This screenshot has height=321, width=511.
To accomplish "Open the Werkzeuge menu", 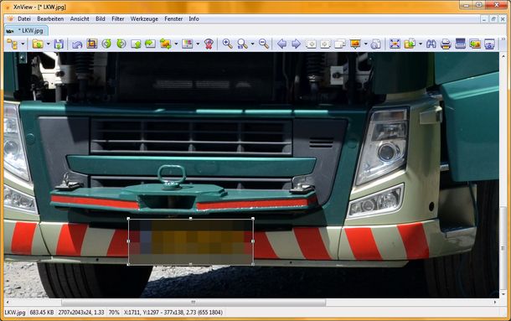I will pyautogui.click(x=144, y=19).
